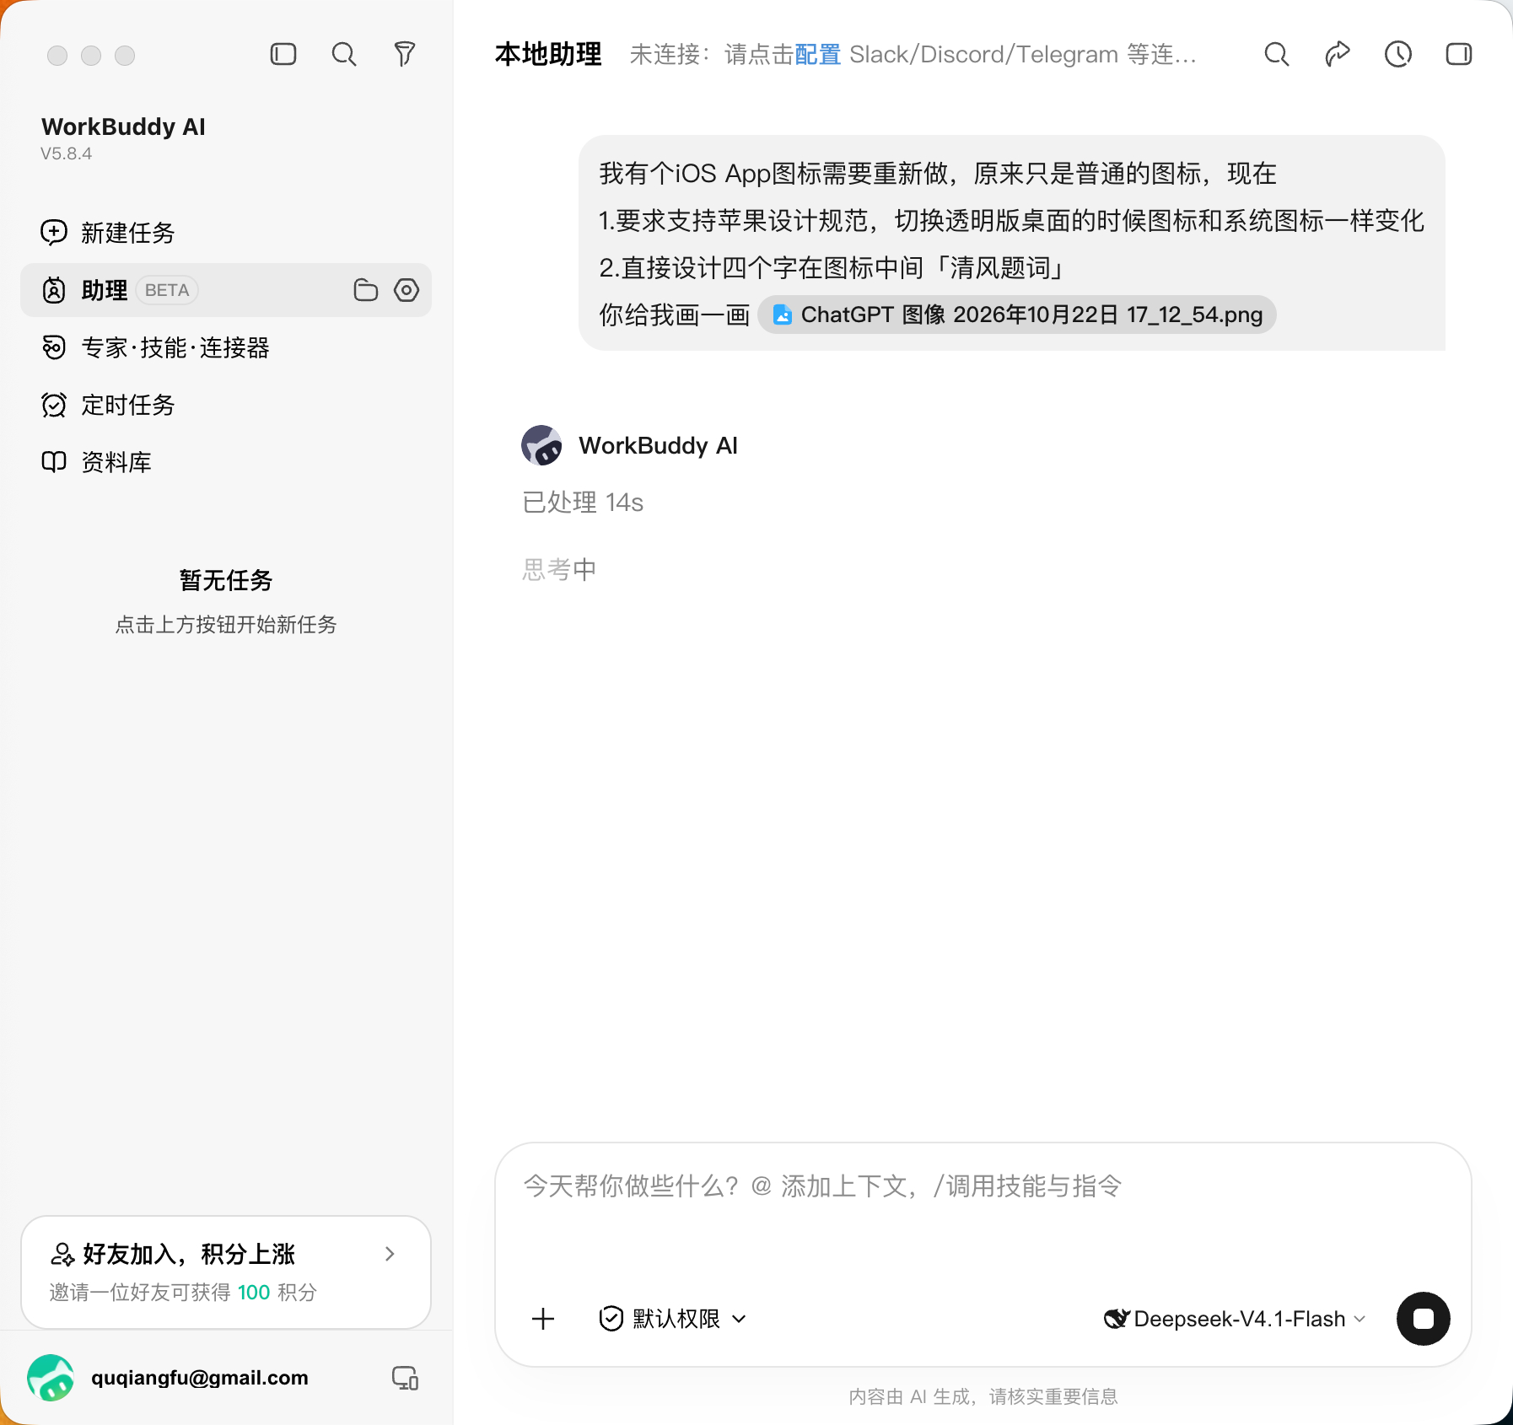Stop generation with black stop button
Image resolution: width=1513 pixels, height=1425 pixels.
tap(1424, 1319)
